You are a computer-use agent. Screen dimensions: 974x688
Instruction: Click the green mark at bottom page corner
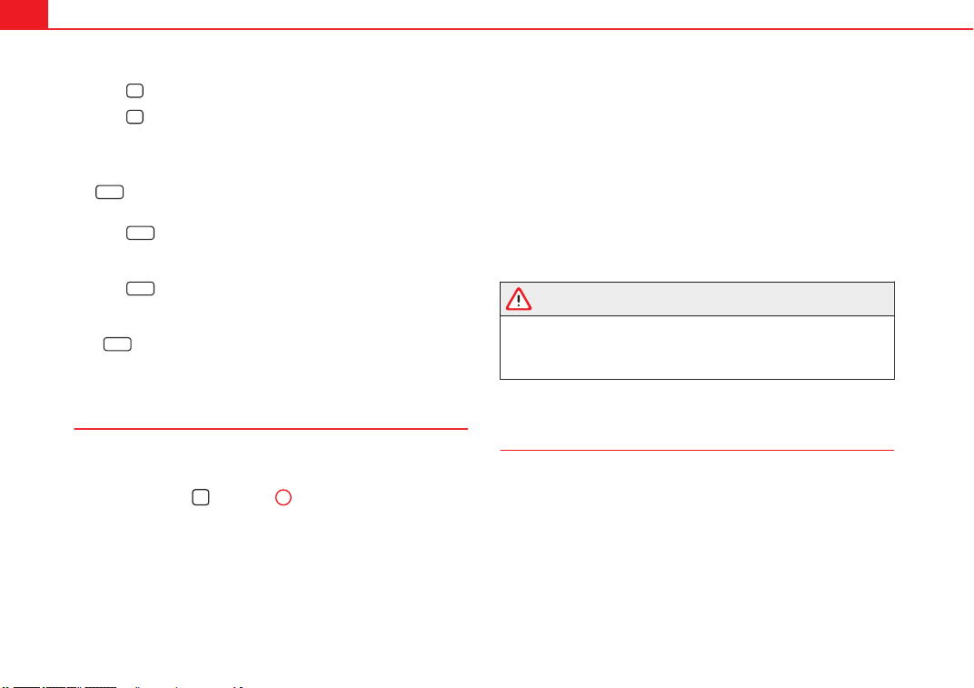coord(5,687)
